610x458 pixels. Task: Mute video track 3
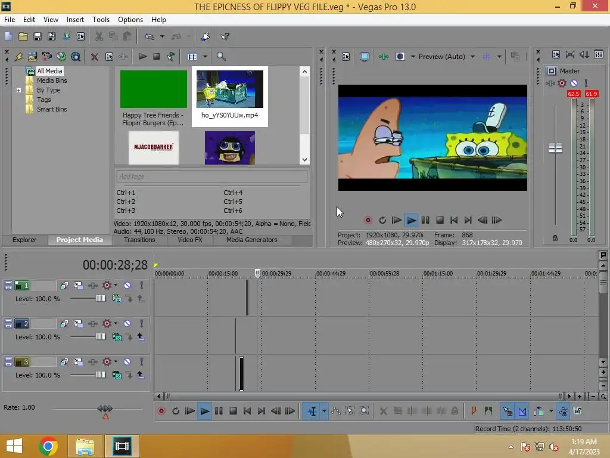[127, 362]
